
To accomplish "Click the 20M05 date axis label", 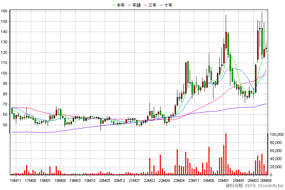I will pyautogui.click(x=104, y=180).
